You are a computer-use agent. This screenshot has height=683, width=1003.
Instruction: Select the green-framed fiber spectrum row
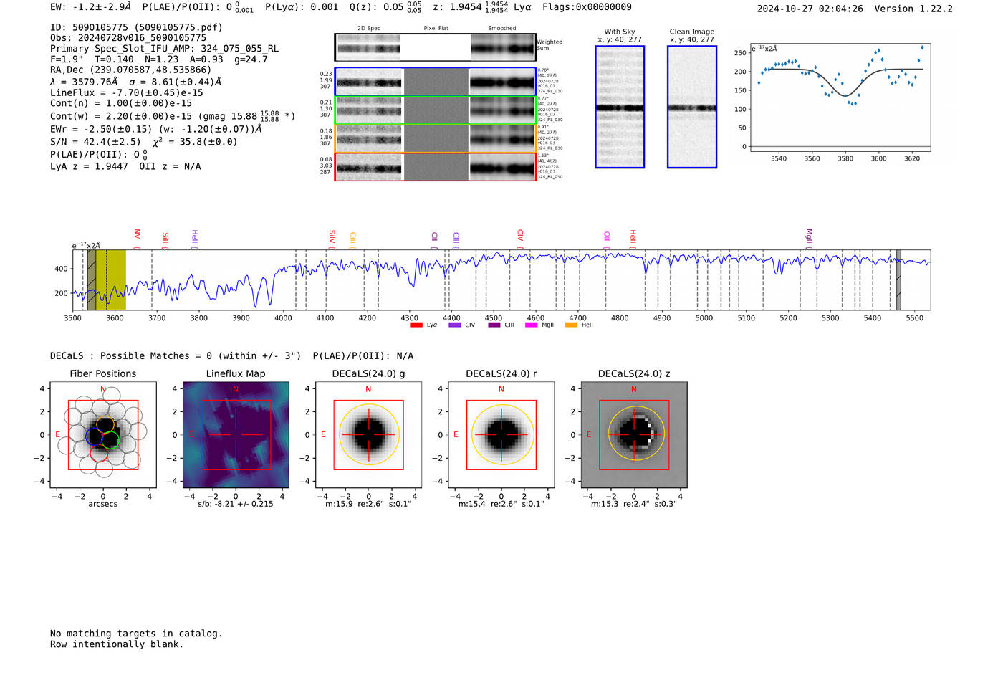[435, 110]
